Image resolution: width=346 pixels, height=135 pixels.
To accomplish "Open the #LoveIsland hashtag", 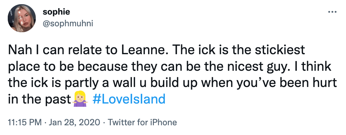I will pyautogui.click(x=129, y=99).
